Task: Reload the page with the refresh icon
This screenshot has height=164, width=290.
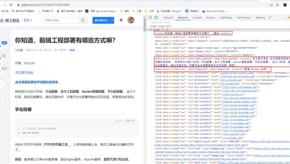Action: point(11,5)
